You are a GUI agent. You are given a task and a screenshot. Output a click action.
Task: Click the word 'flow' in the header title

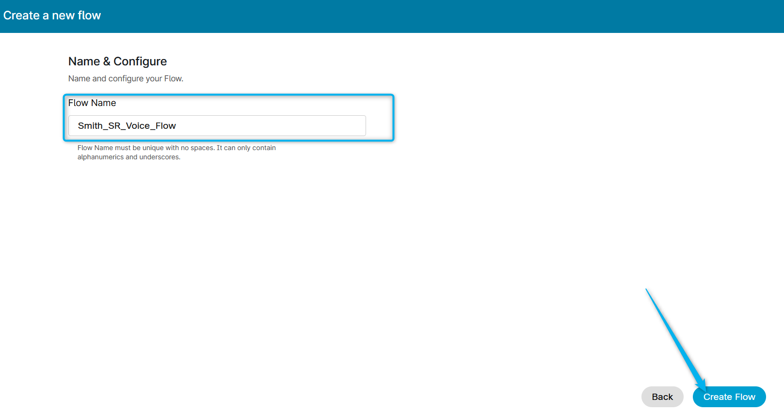(x=89, y=15)
